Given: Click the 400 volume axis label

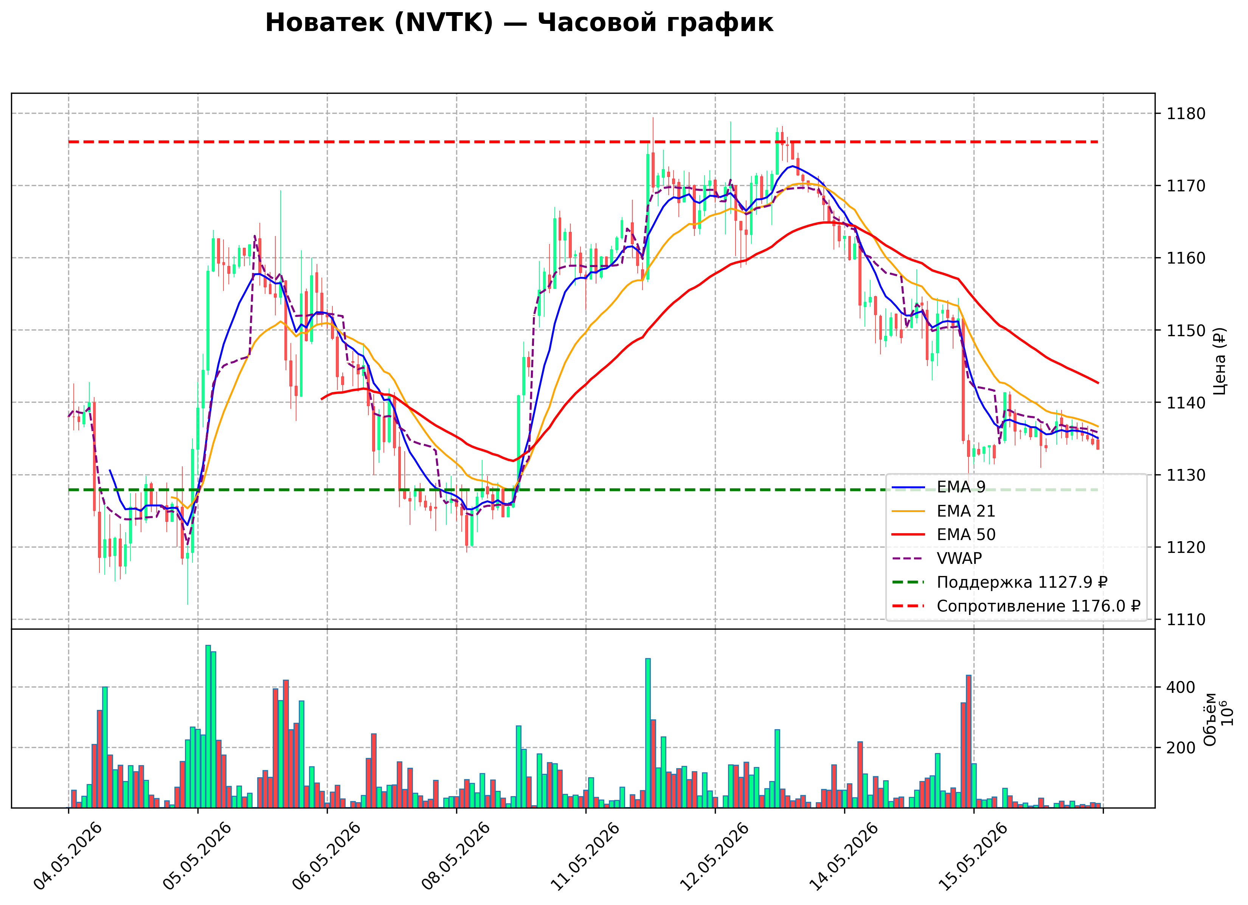Looking at the screenshot, I should [x=1181, y=688].
